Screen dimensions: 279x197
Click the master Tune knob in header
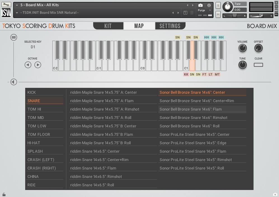point(228,7)
